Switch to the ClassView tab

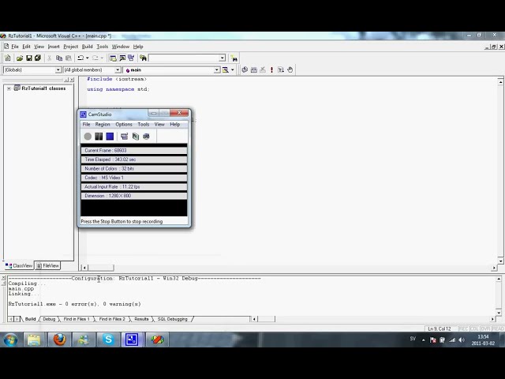click(19, 265)
